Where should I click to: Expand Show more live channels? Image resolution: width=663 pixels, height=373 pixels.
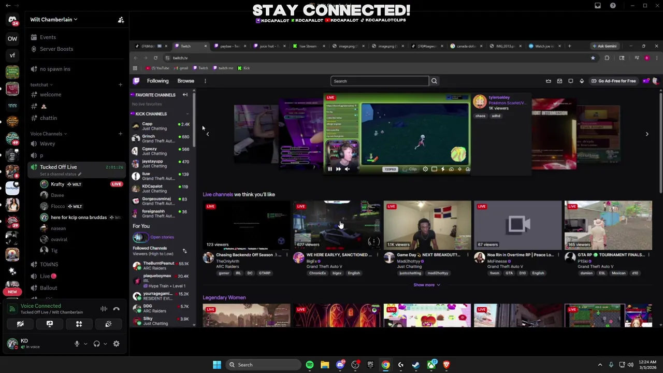tap(427, 285)
